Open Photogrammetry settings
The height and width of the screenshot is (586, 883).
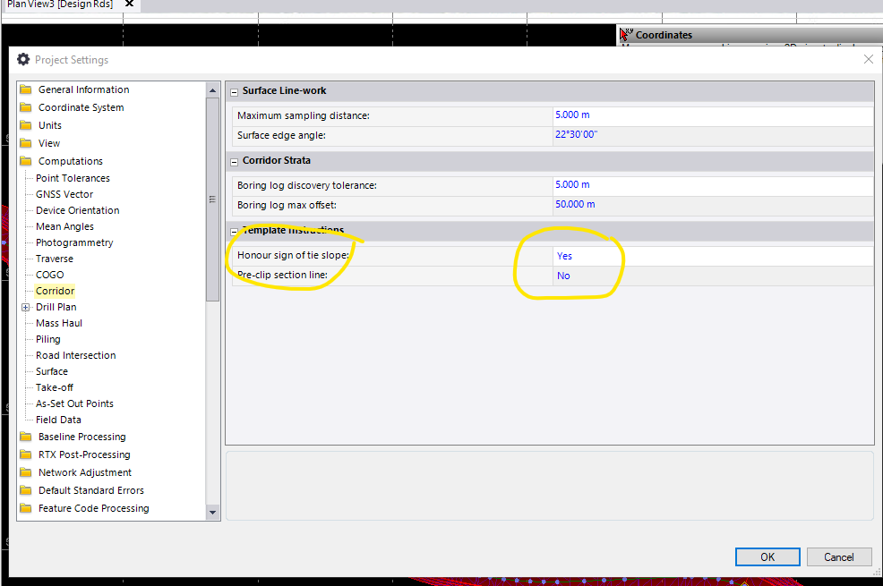74,242
